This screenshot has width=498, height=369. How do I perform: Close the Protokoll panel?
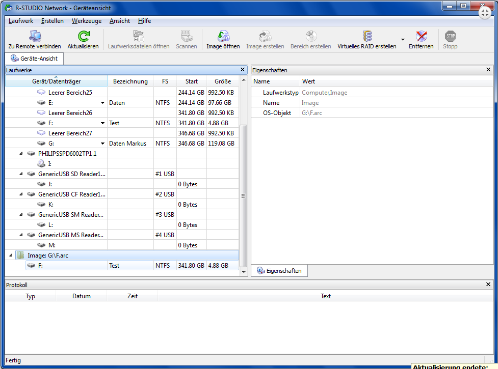point(488,285)
